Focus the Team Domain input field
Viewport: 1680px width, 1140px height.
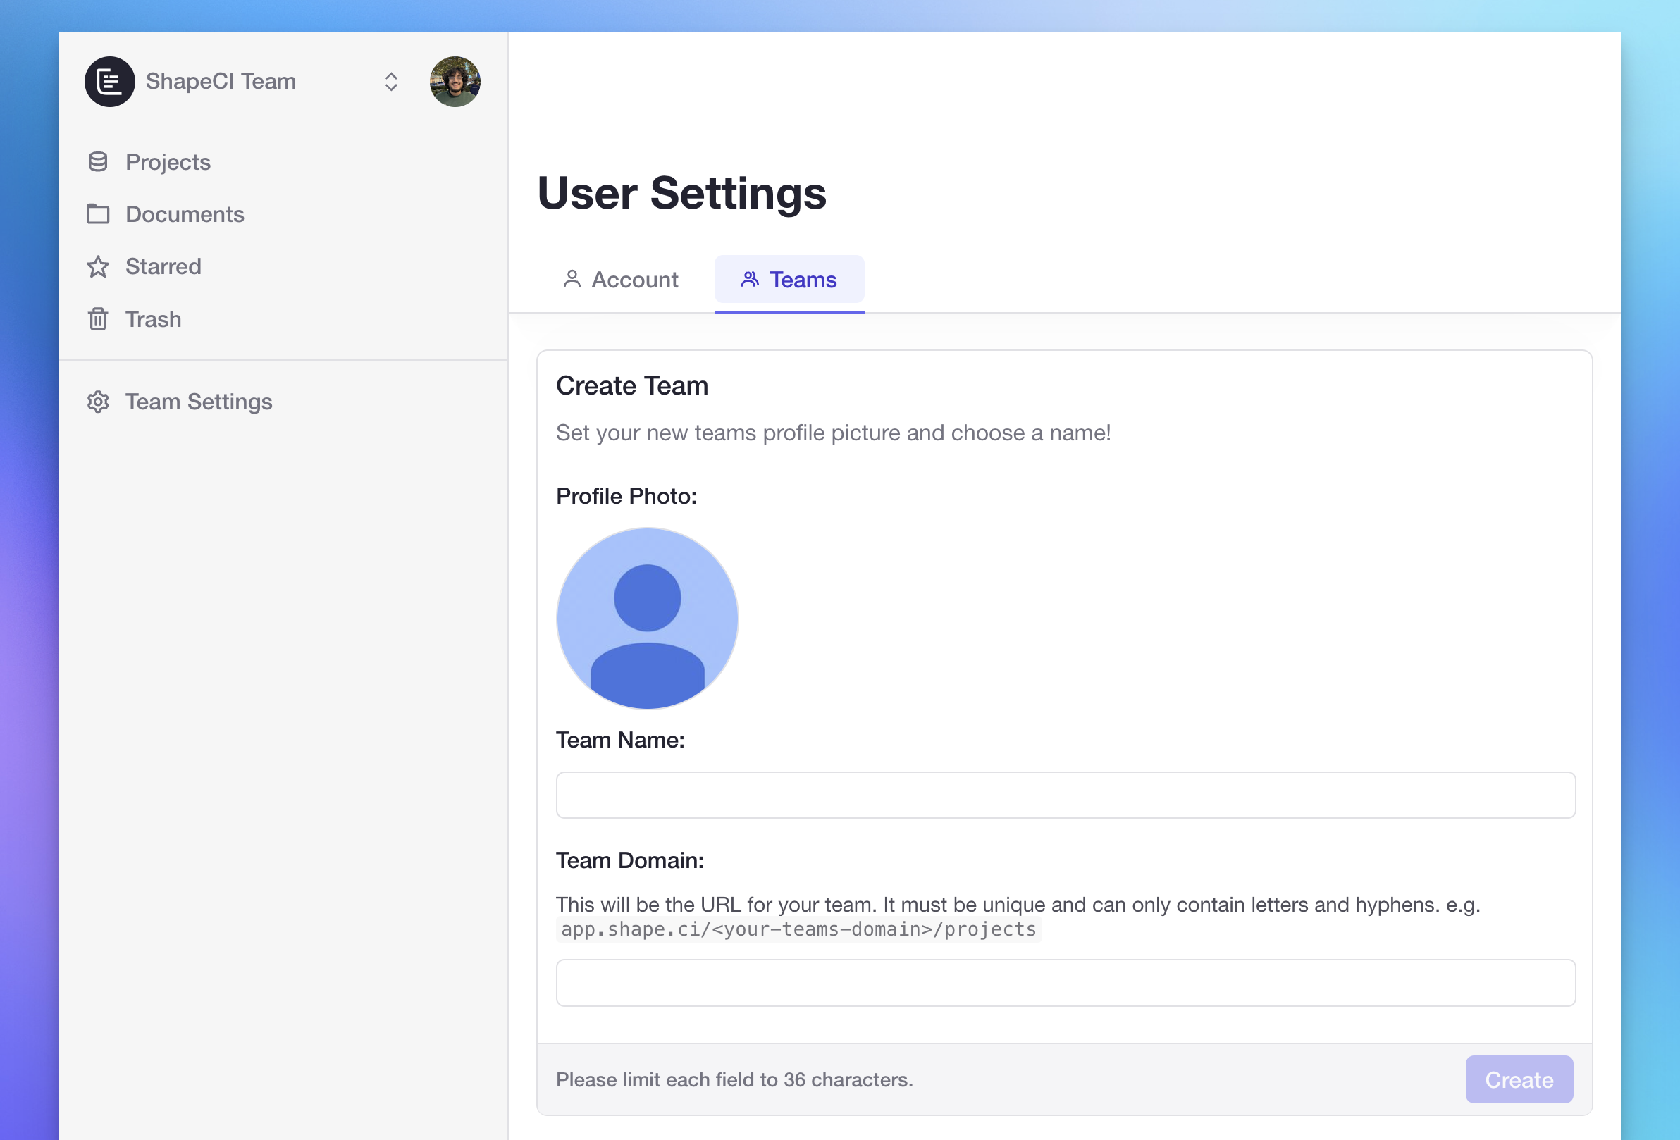point(1065,983)
